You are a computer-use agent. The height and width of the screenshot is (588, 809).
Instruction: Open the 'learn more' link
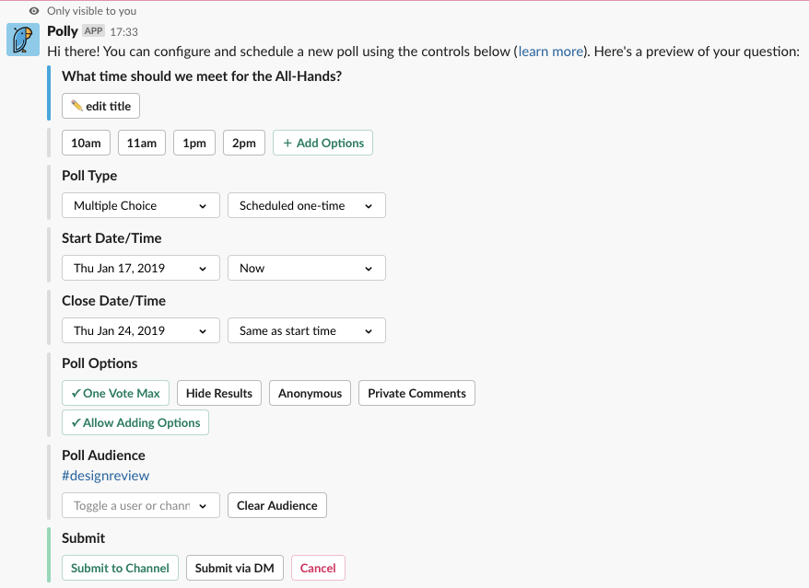[550, 52]
